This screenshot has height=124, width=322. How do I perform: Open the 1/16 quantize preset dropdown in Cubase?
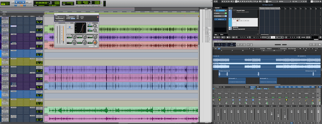pos(298,2)
